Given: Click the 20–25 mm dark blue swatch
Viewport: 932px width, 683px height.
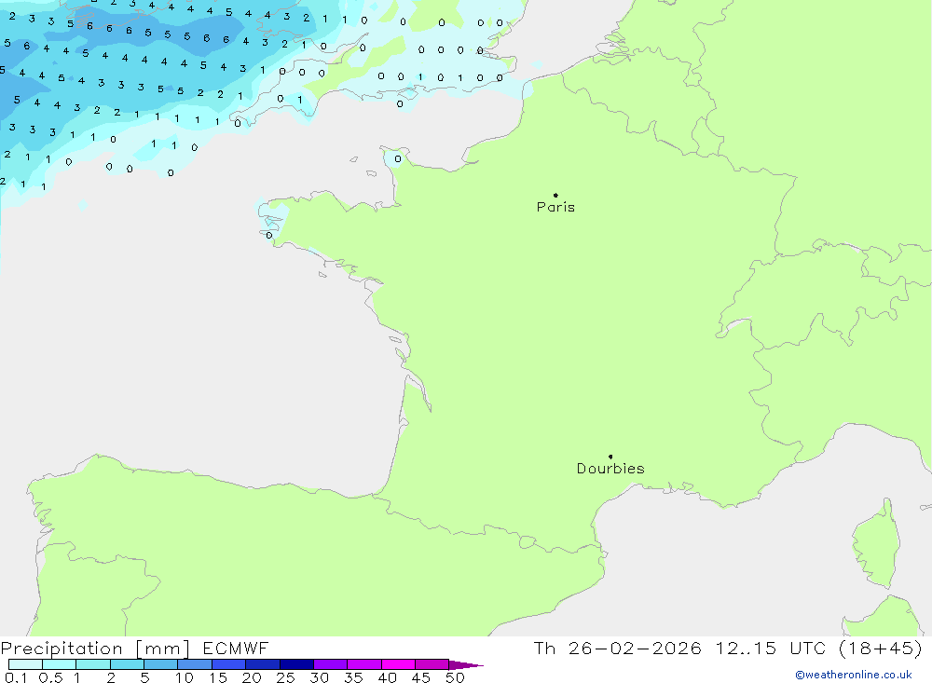Looking at the screenshot, I should (262, 664).
